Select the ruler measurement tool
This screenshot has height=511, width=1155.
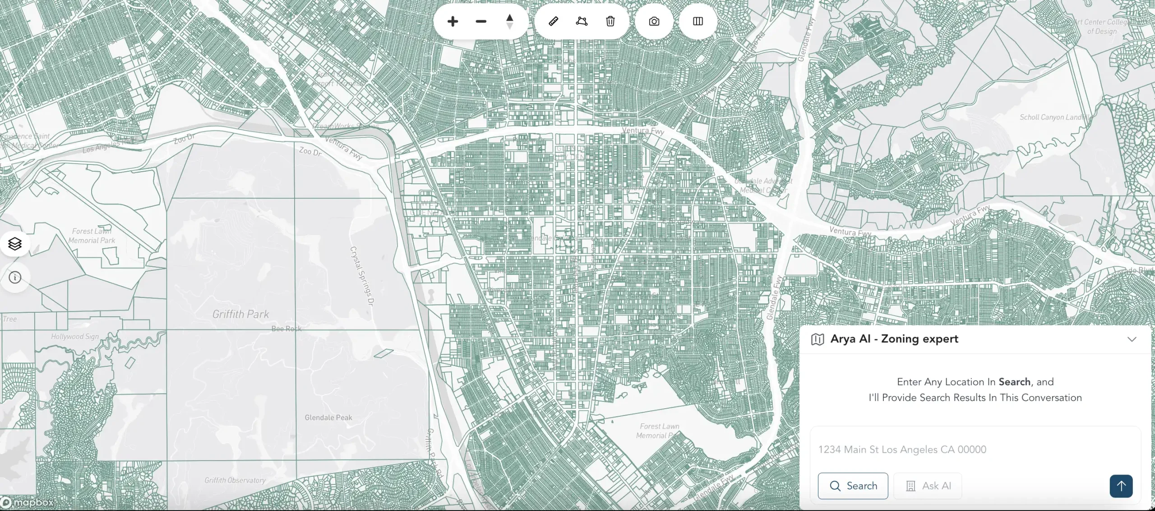[x=553, y=21]
